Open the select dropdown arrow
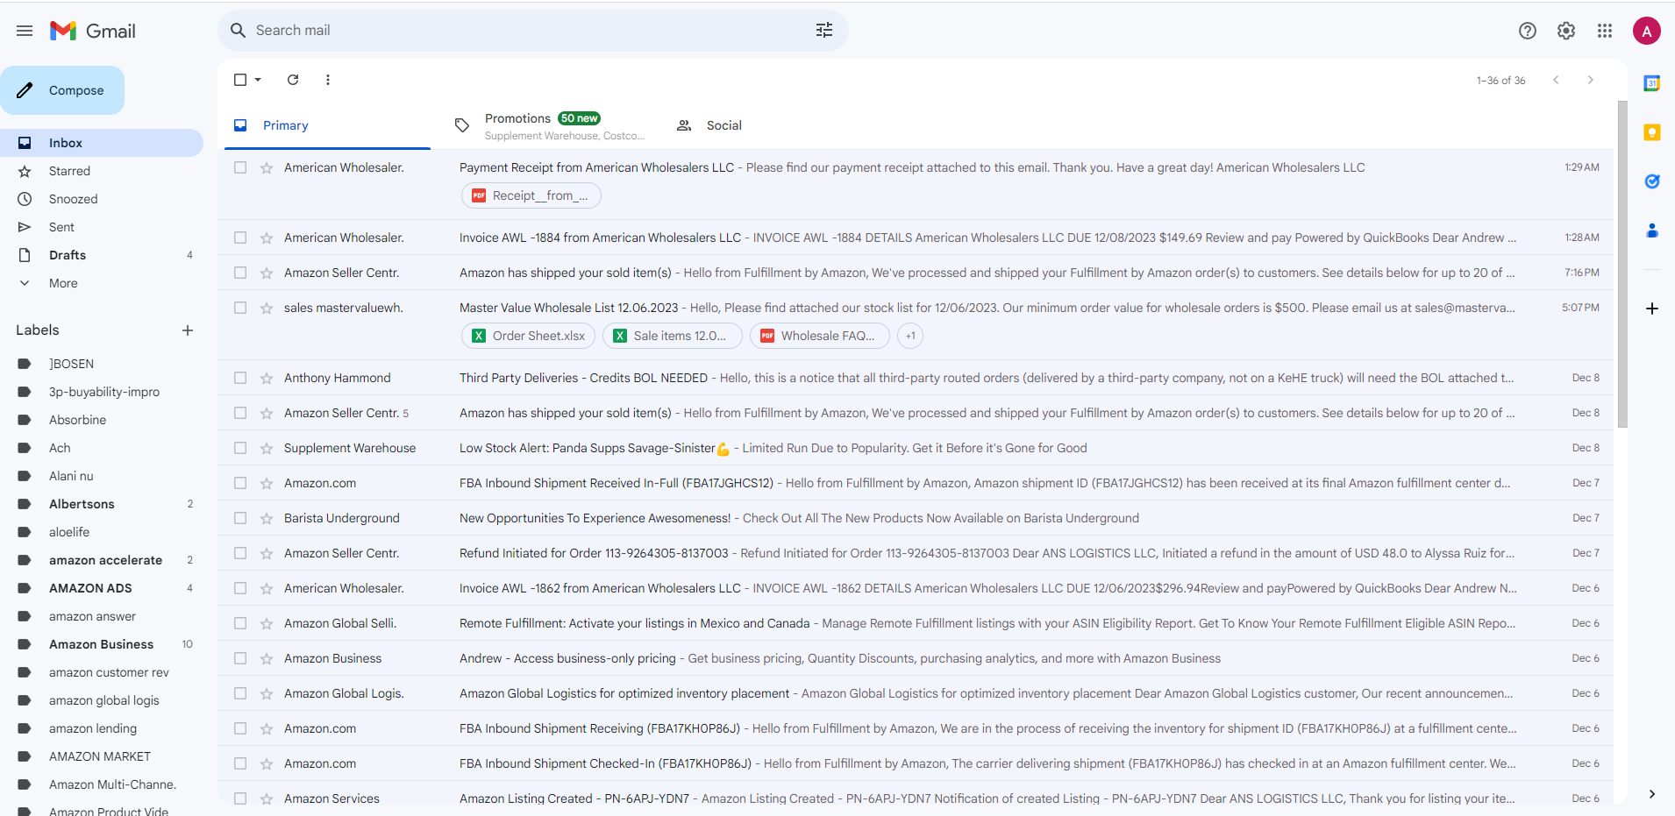This screenshot has width=1675, height=816. point(258,80)
